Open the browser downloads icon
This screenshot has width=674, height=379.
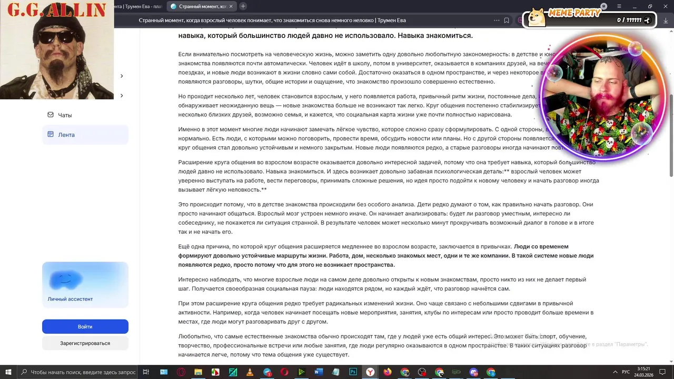click(x=666, y=20)
